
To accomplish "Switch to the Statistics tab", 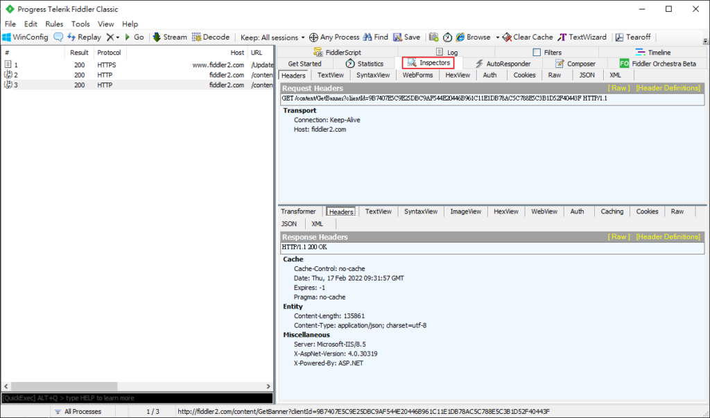I will [x=365, y=64].
